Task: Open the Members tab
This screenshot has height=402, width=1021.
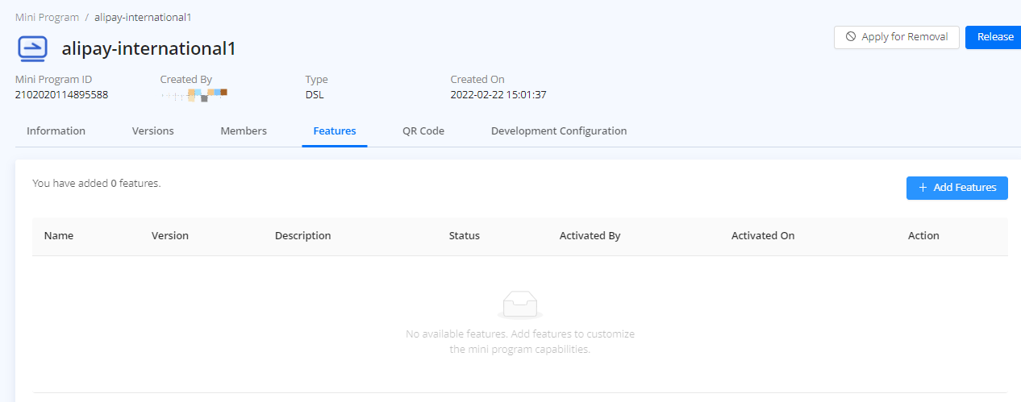Action: [x=244, y=131]
